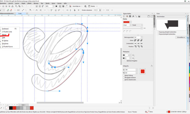The image size is (190, 114).
Task: Click the print icon in standard toolbar
Action: [12, 6]
